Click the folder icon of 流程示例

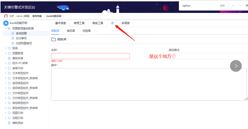point(9,118)
